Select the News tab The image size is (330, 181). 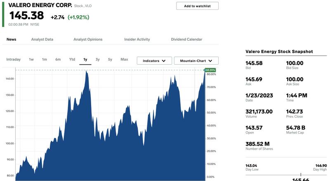12,39
